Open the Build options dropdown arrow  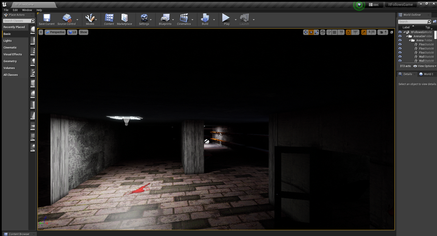[214, 20]
